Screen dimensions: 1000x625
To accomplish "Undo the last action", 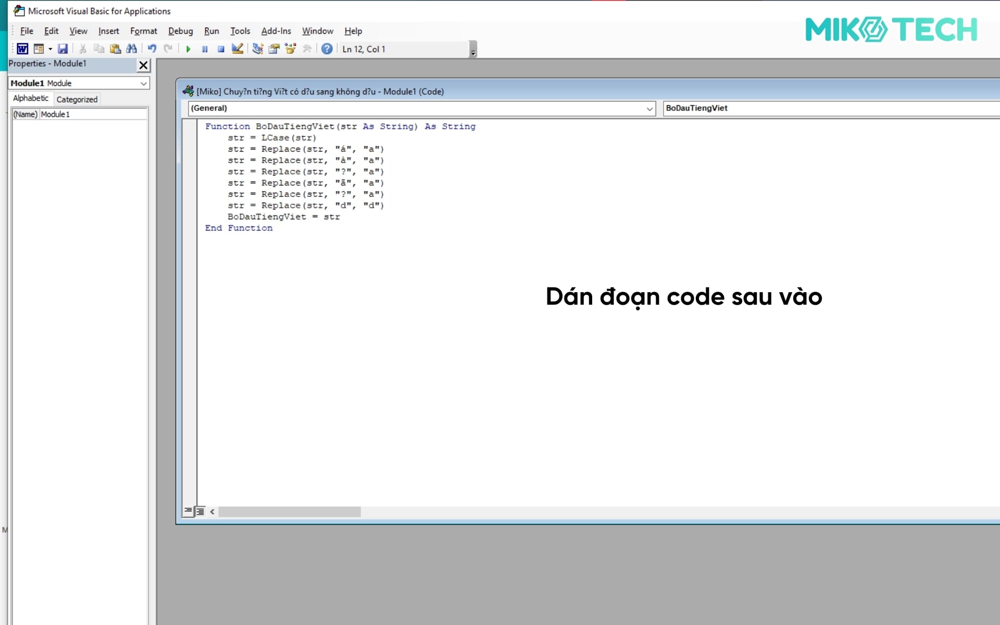I will [x=152, y=49].
